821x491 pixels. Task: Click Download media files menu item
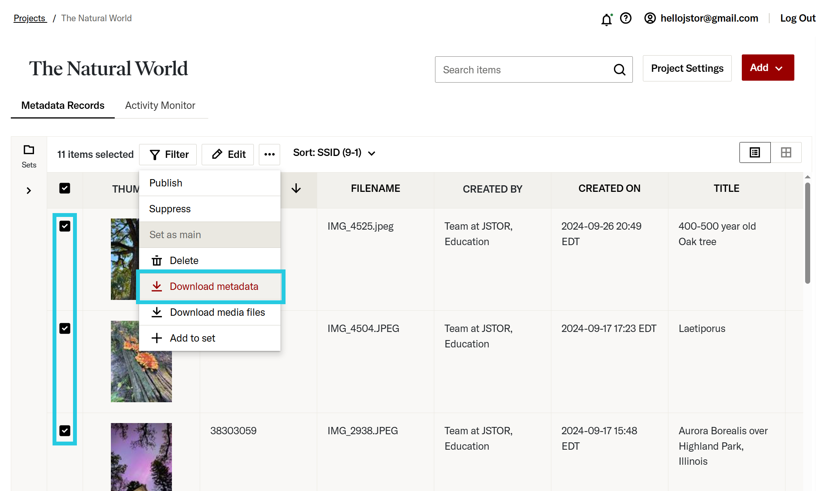pyautogui.click(x=210, y=312)
